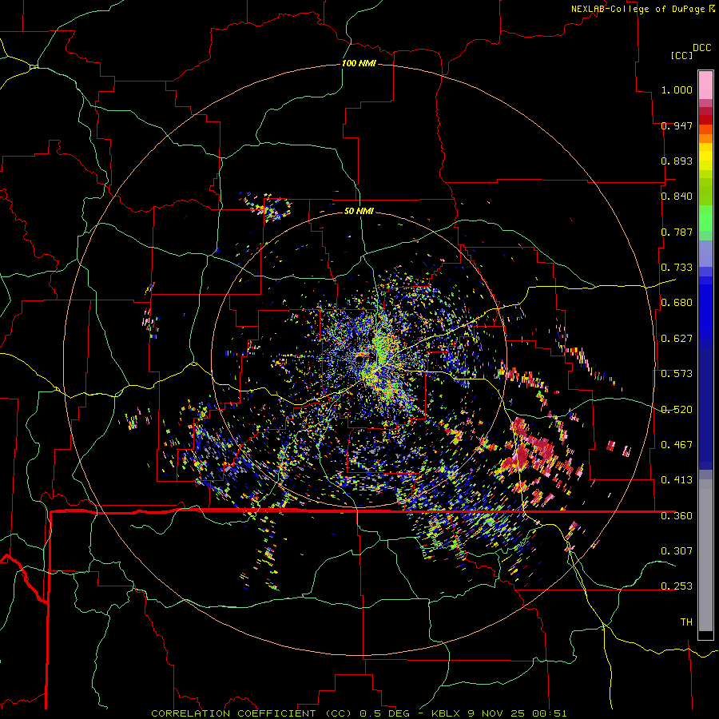Viewport: 719px width, 719px height.
Task: Click the 0.307 scale value
Action: pyautogui.click(x=677, y=551)
